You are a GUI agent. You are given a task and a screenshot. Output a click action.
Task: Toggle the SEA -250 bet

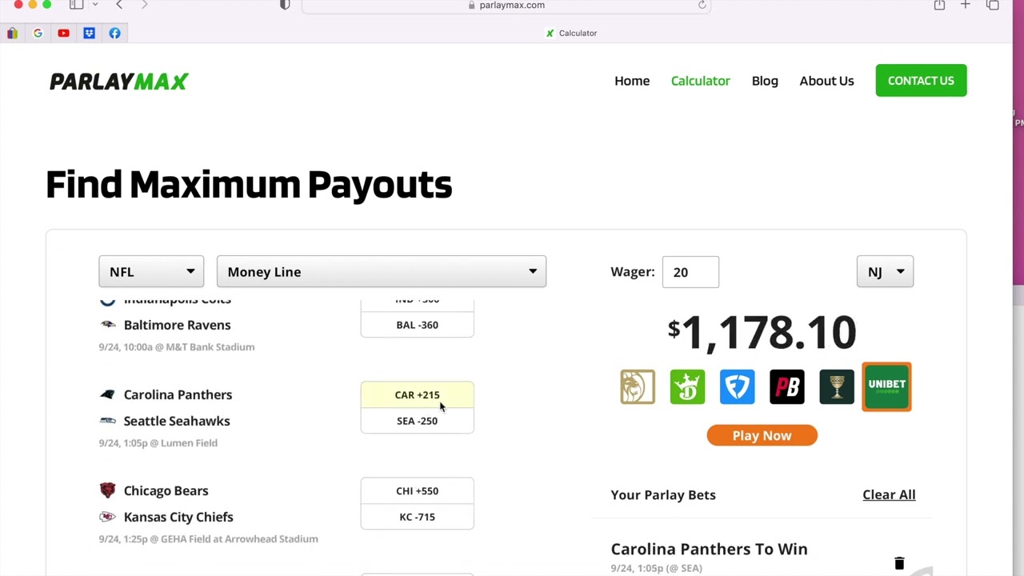417,421
